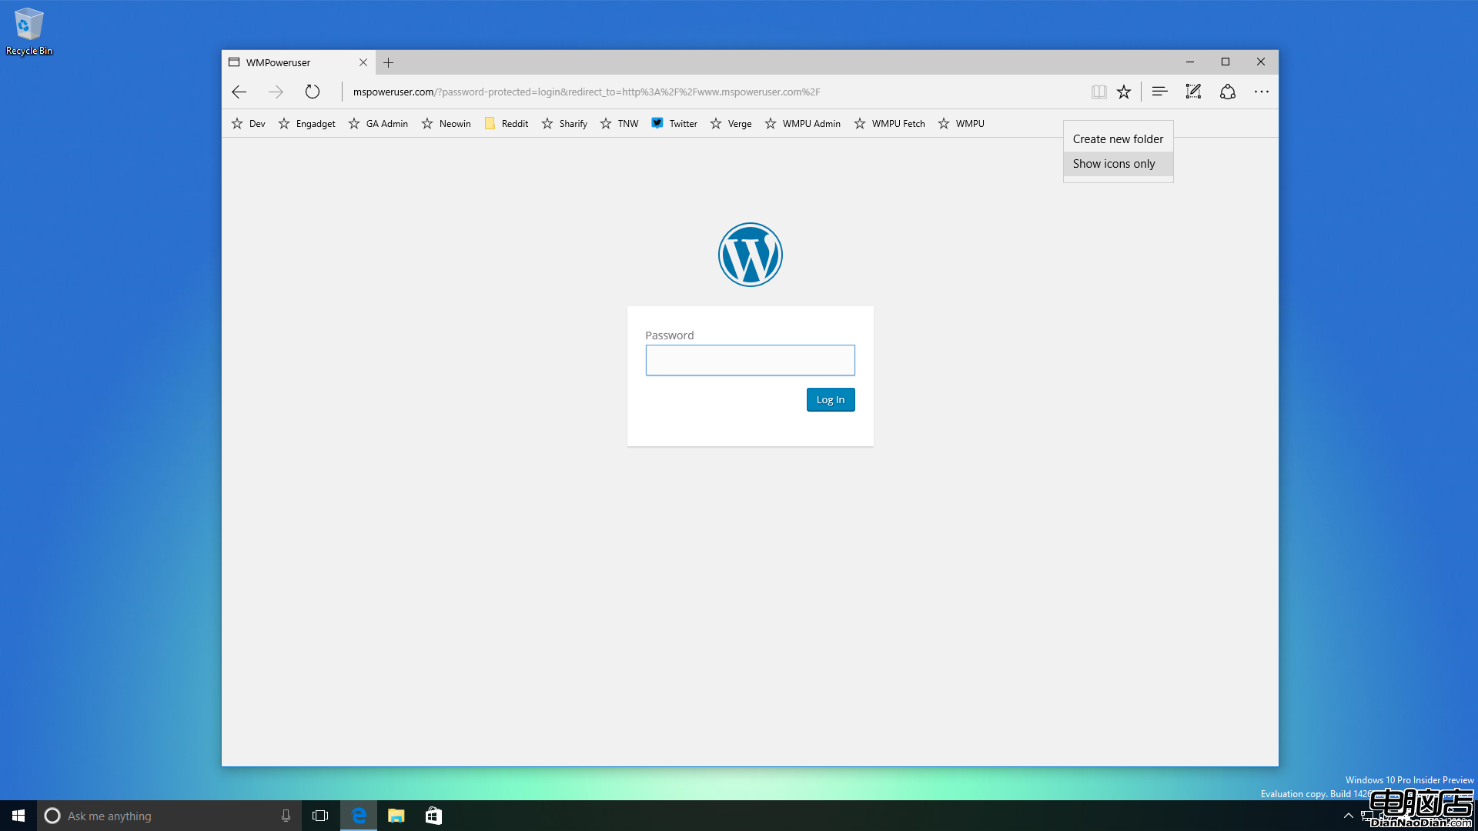Viewport: 1478px width, 831px height.
Task: Open Task View from the taskbar
Action: tap(320, 816)
